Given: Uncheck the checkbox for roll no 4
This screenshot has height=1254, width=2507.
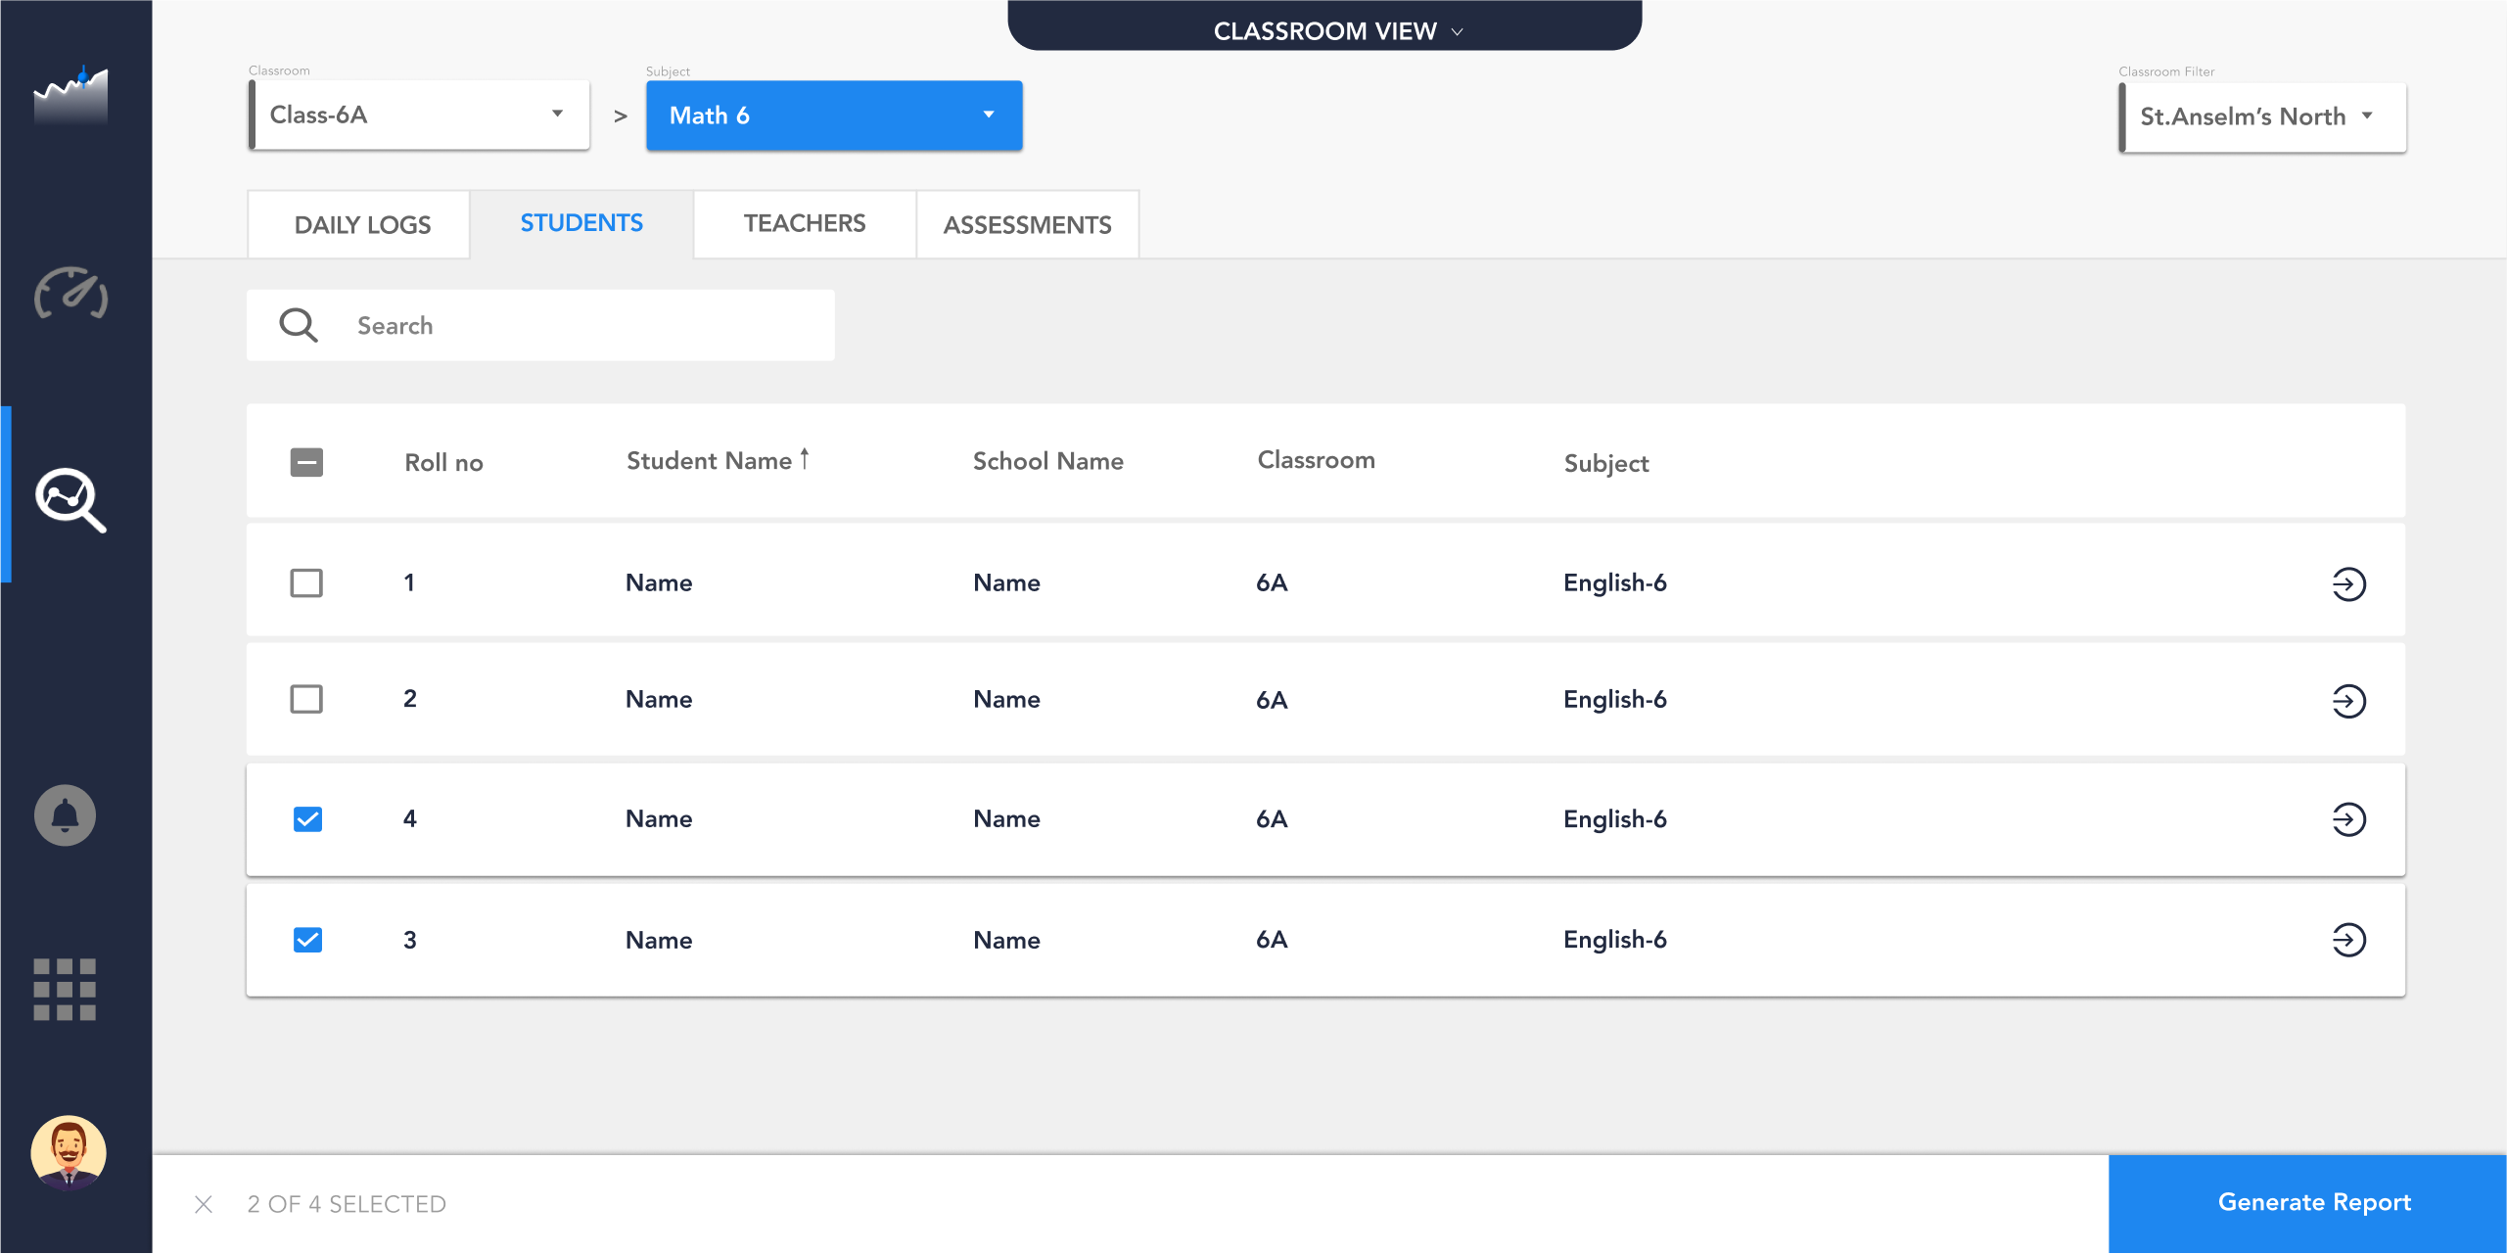Looking at the screenshot, I should (x=307, y=819).
